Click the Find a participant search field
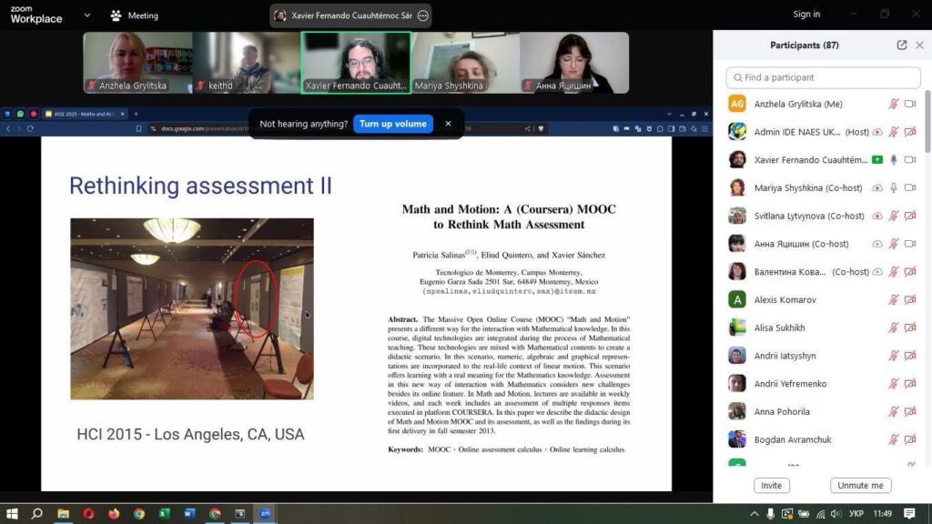The image size is (932, 524). point(823,77)
